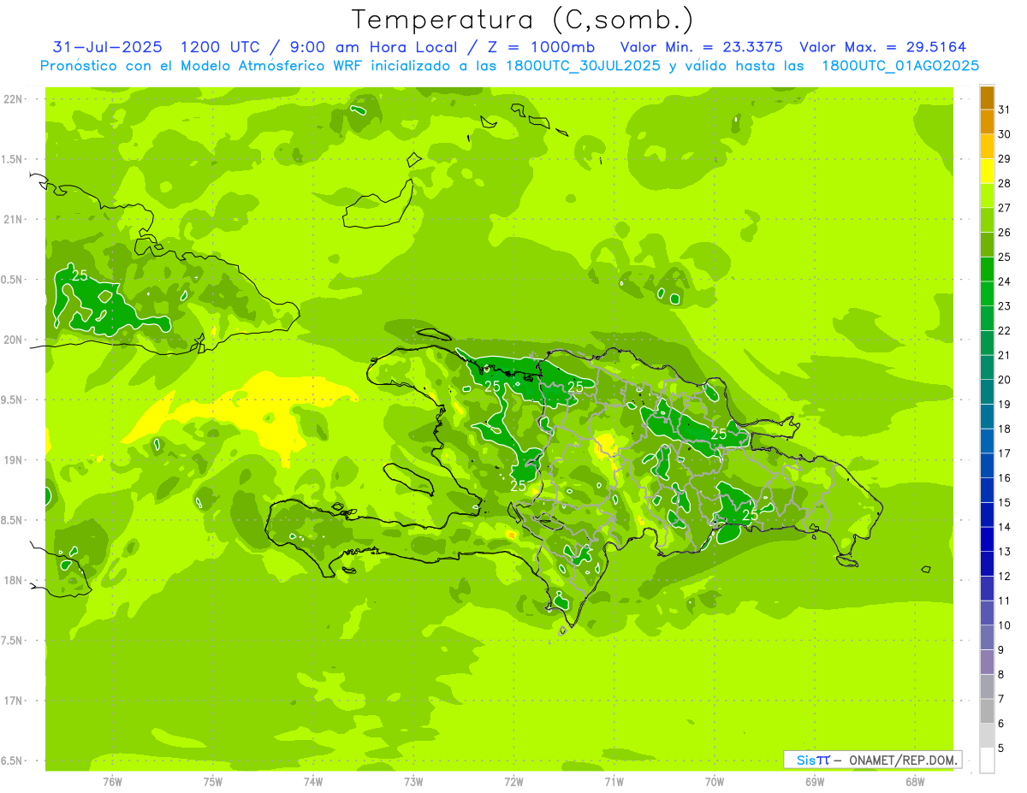Click the 28 label on color scale
Viewport: 1027px width, 793px height.
(x=1005, y=183)
